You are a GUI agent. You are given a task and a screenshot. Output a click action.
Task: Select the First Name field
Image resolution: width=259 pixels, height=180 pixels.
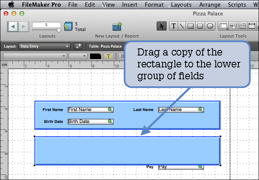tap(90, 110)
